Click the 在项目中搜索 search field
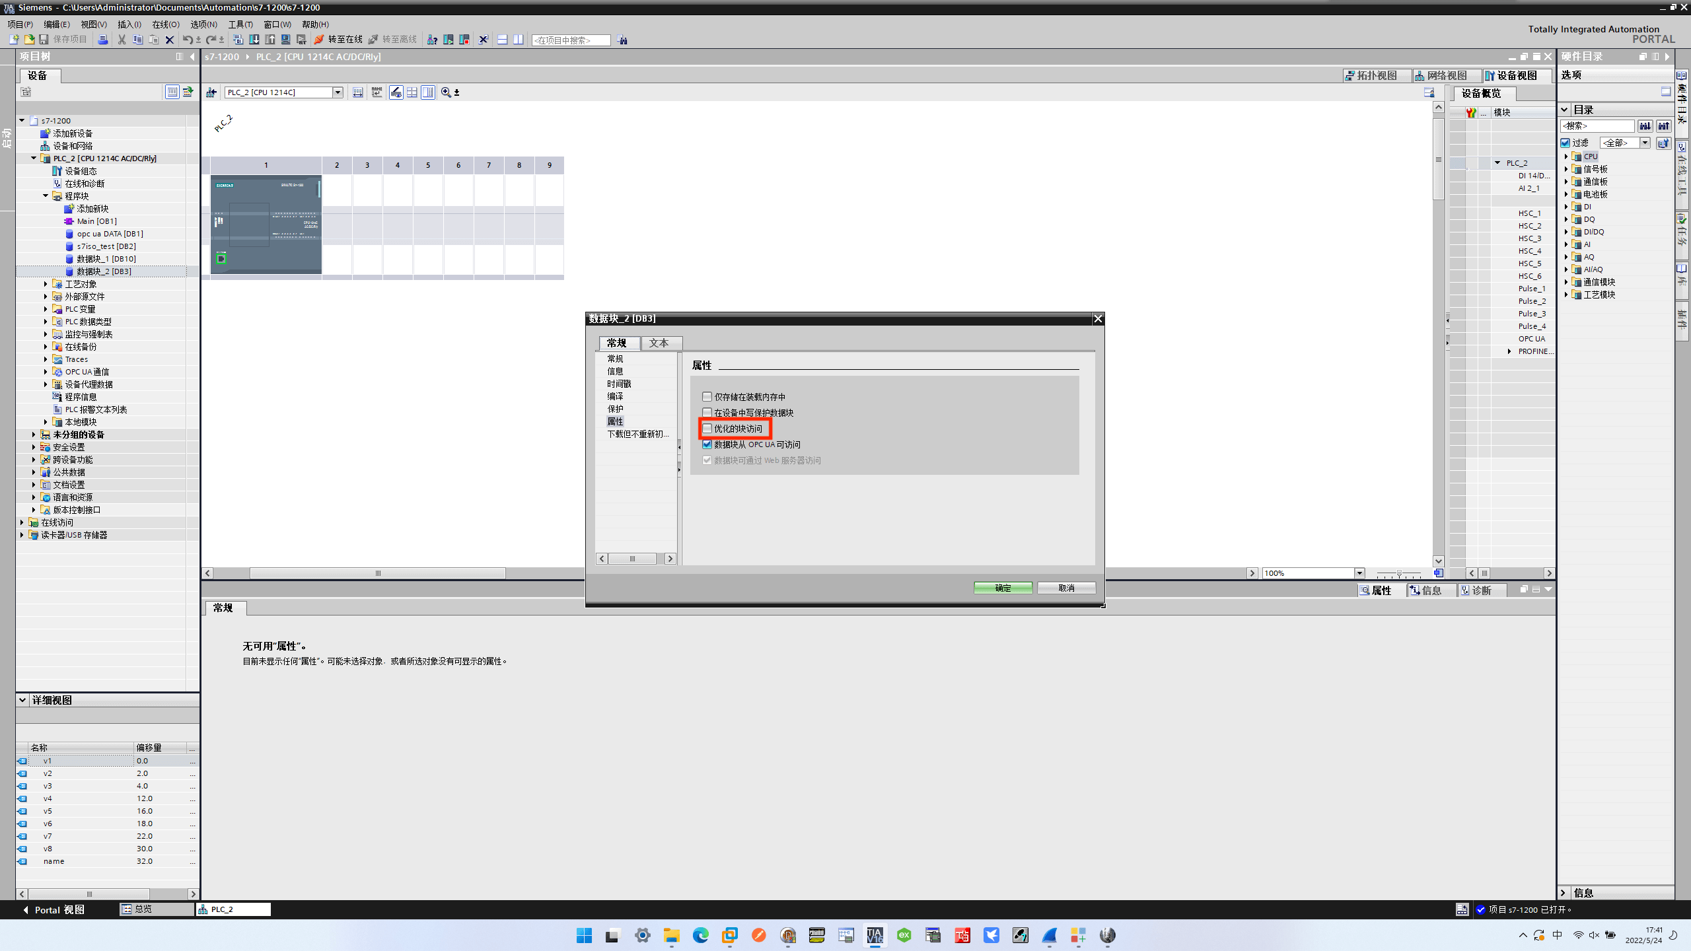1691x951 pixels. (x=571, y=40)
